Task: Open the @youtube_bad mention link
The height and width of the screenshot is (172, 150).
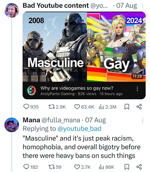Action: 79,129
